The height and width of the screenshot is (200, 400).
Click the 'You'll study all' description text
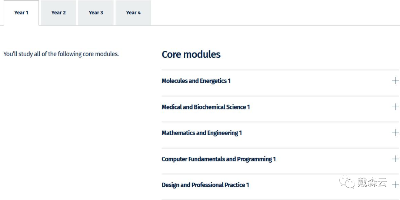click(x=61, y=54)
